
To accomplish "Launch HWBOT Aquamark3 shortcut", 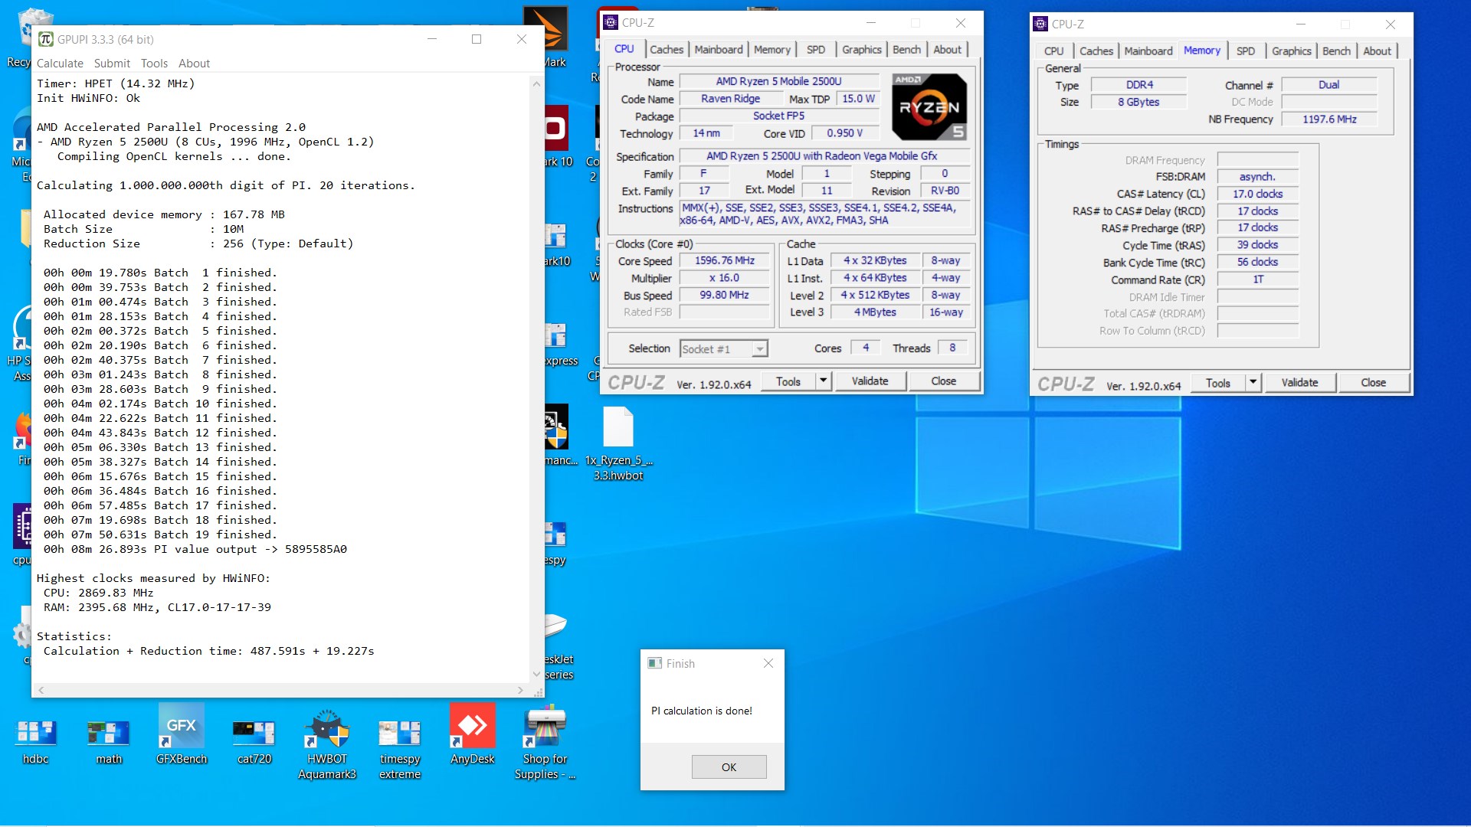I will point(327,743).
